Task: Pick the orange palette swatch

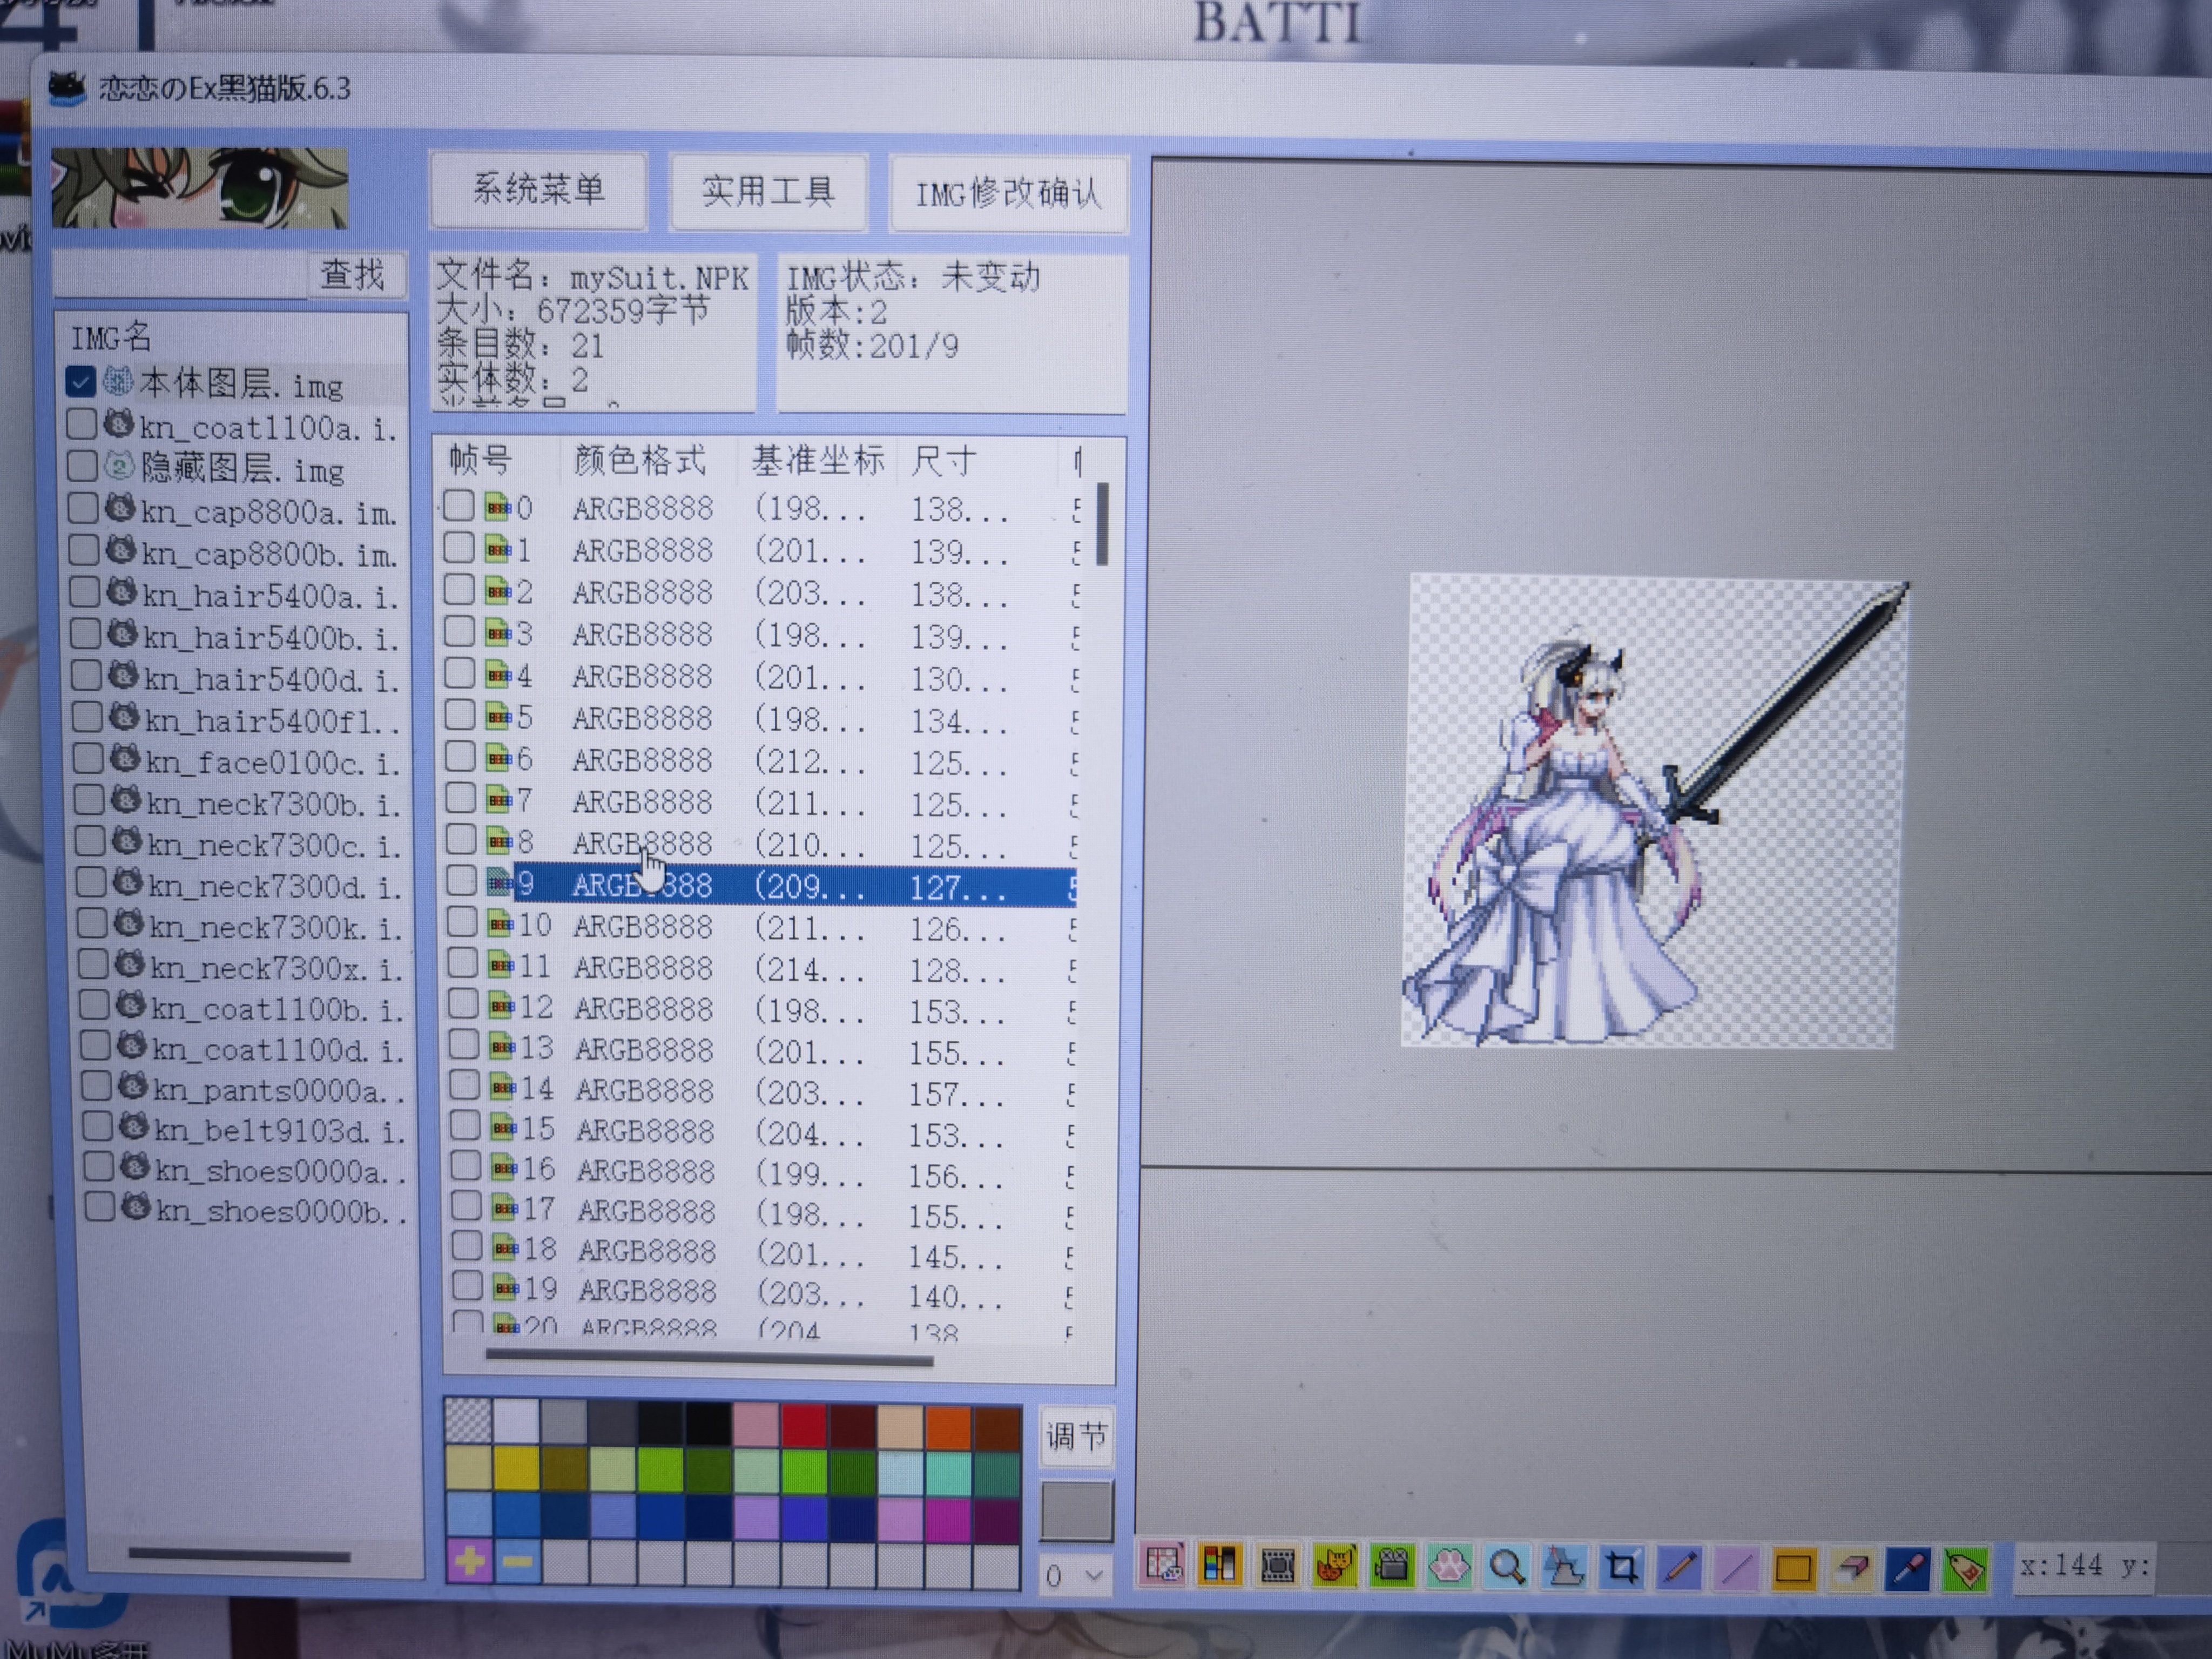Action: coord(948,1427)
